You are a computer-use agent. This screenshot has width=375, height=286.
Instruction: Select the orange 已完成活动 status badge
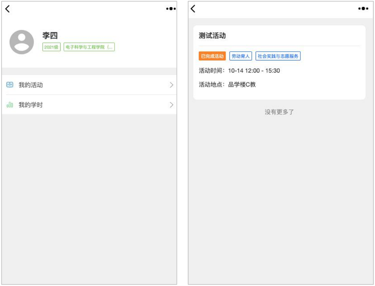212,56
